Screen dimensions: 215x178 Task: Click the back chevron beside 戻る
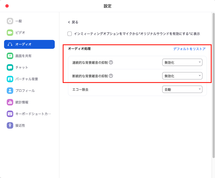69,22
